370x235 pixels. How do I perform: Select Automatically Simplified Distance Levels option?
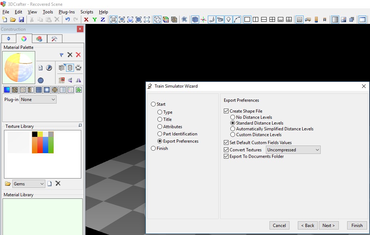233,129
